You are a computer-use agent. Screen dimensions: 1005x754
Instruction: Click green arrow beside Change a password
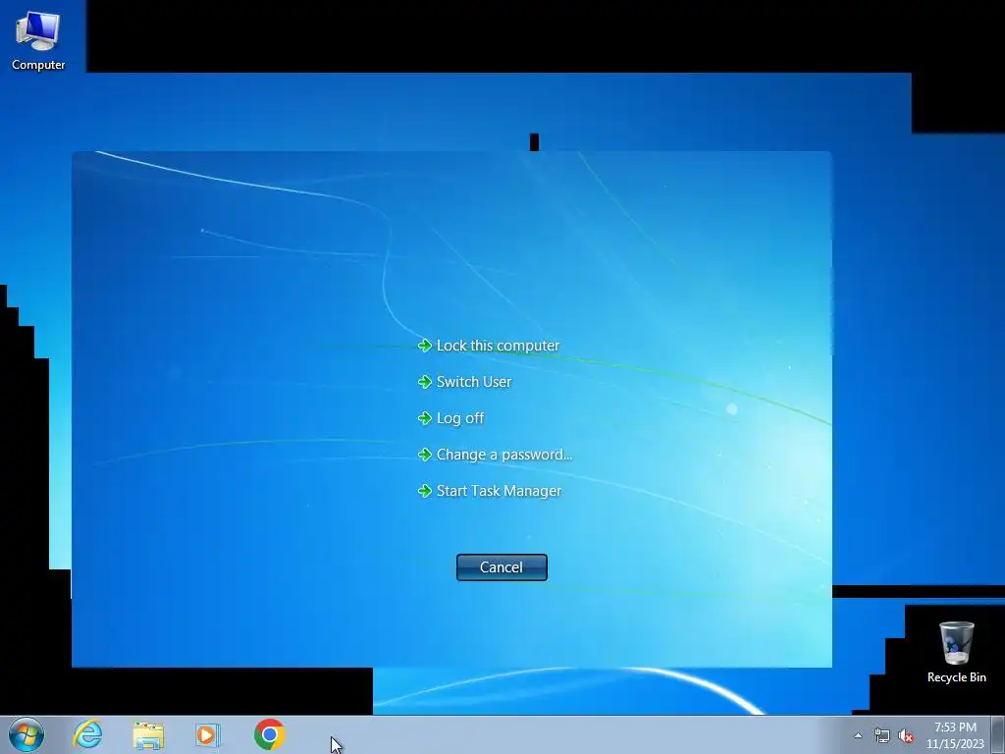[425, 455]
